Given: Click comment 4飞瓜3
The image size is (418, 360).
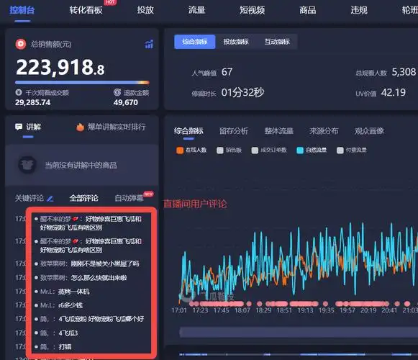Looking at the screenshot, I should (x=68, y=333).
